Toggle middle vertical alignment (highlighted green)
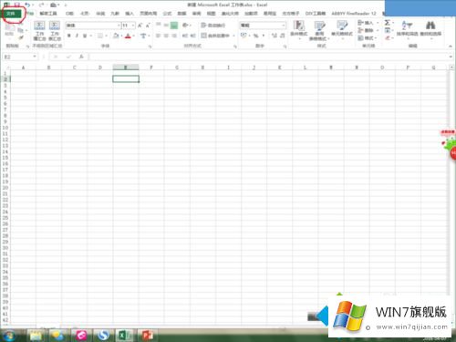 click(x=174, y=26)
